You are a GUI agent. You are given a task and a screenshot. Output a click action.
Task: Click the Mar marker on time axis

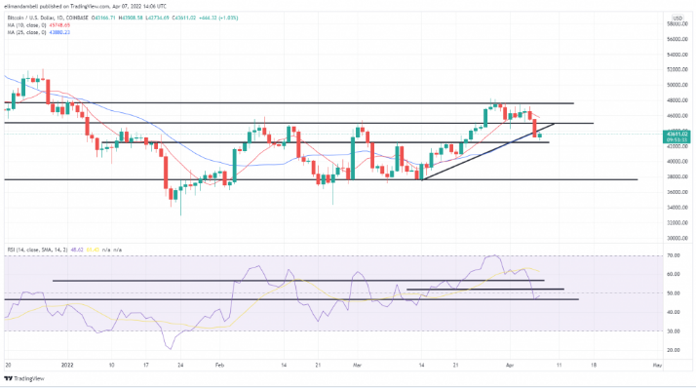pyautogui.click(x=358, y=366)
